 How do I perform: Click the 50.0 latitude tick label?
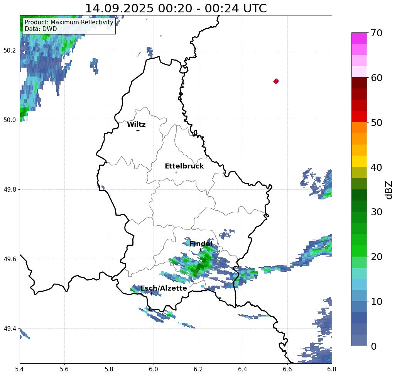click(x=9, y=120)
